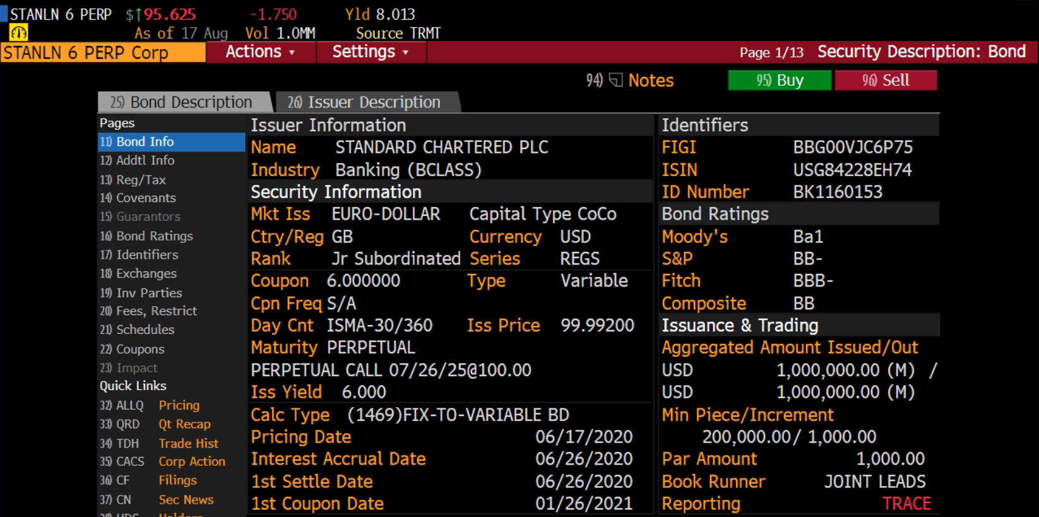
Task: Click the Source TRMT header text
Action: pyautogui.click(x=398, y=33)
